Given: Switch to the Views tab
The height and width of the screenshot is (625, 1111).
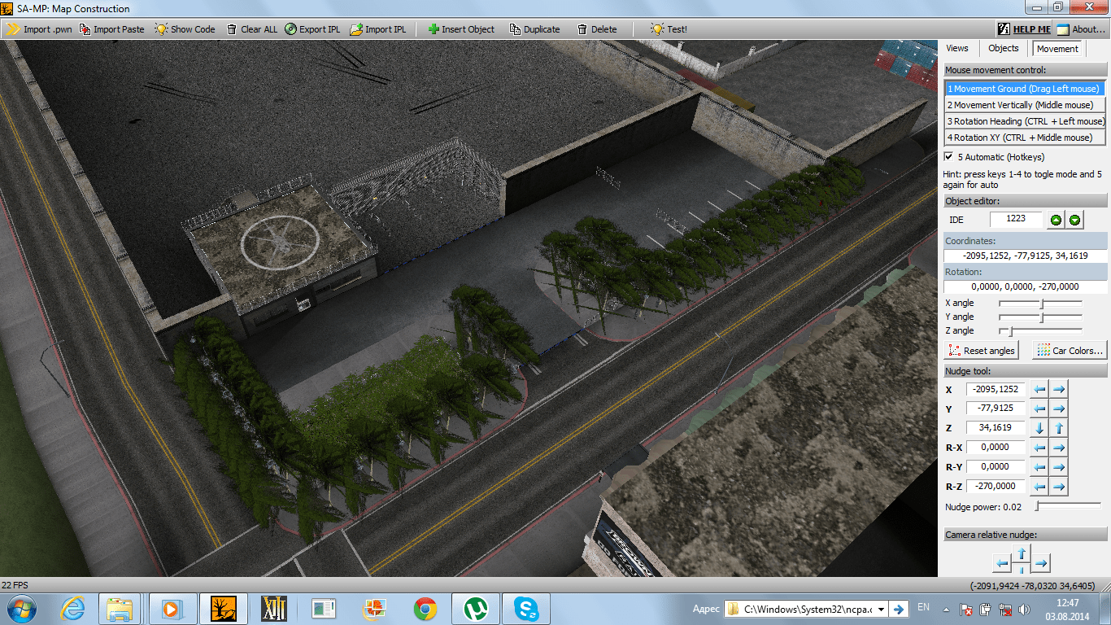Looking at the screenshot, I should click(957, 48).
